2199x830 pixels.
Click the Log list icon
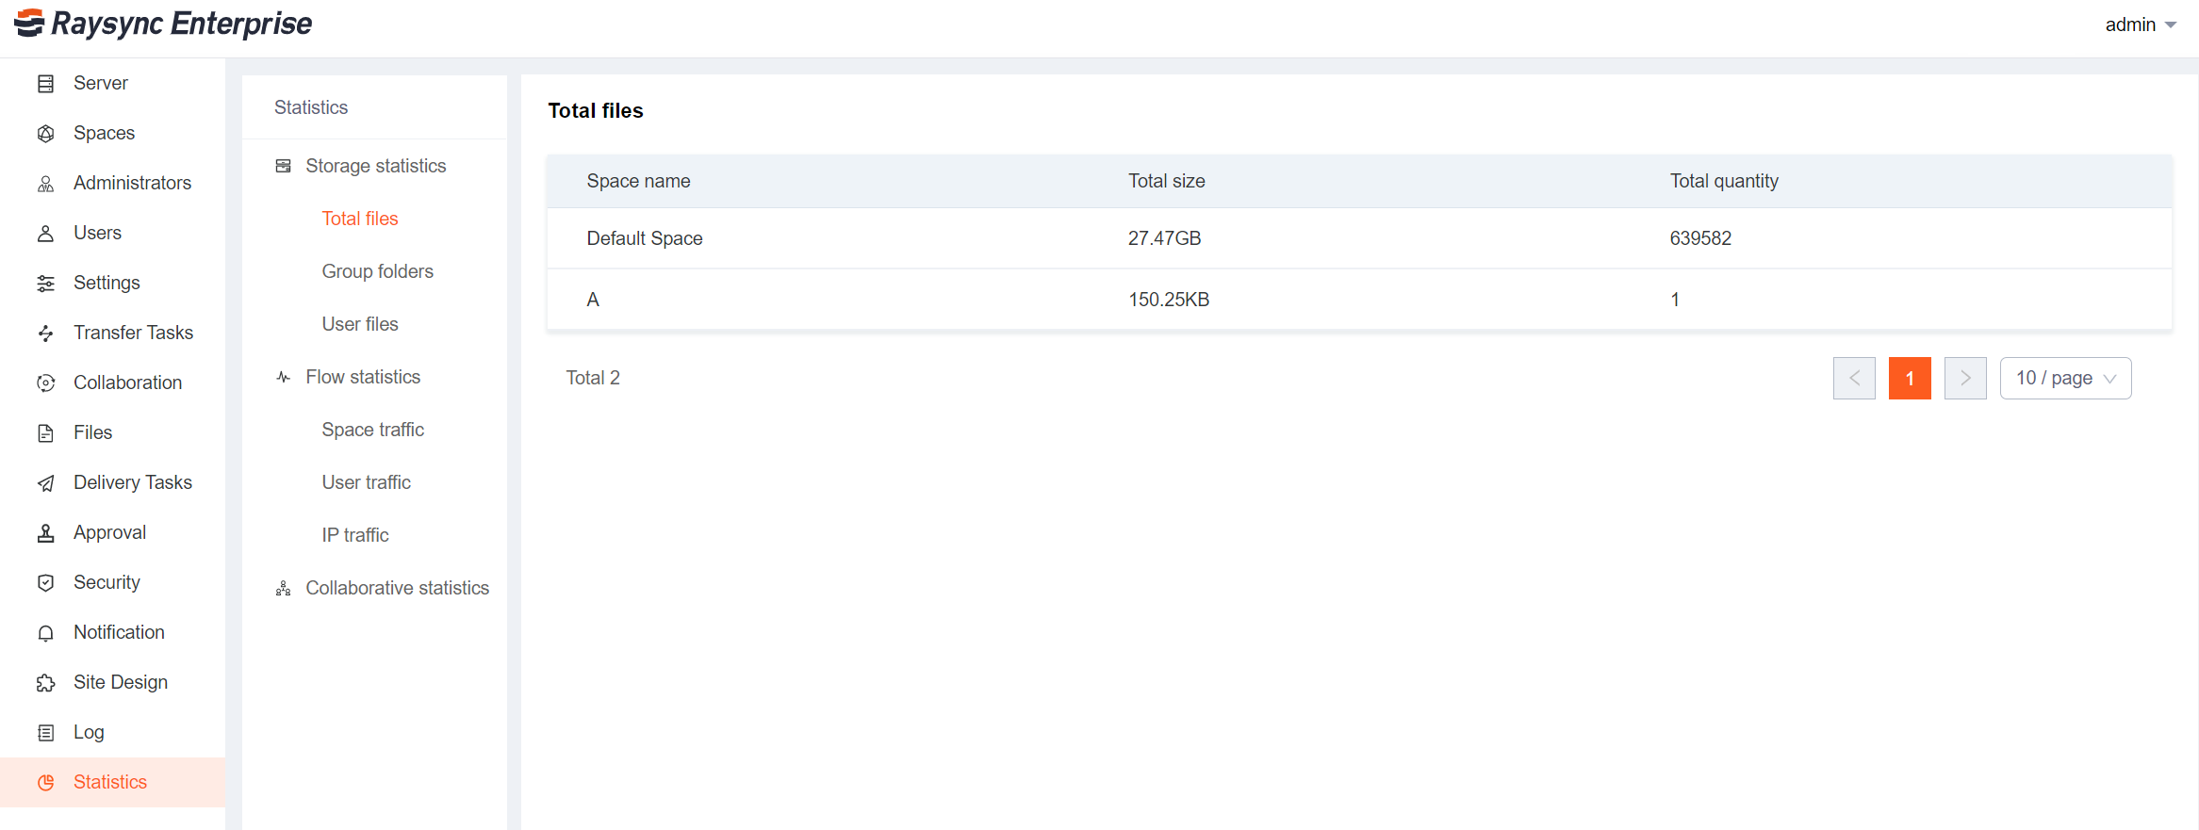click(45, 733)
